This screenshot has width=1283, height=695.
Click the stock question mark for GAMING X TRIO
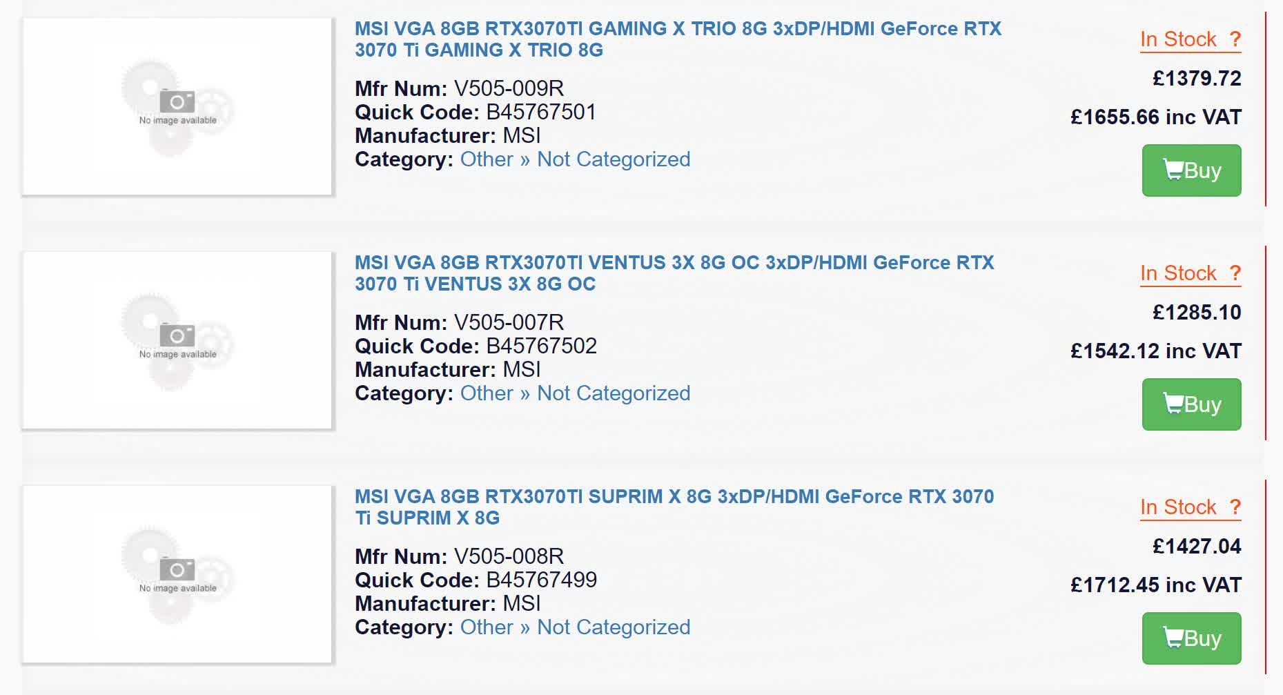pos(1235,39)
